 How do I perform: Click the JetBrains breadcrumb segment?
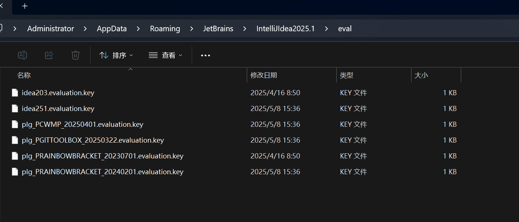pyautogui.click(x=218, y=29)
